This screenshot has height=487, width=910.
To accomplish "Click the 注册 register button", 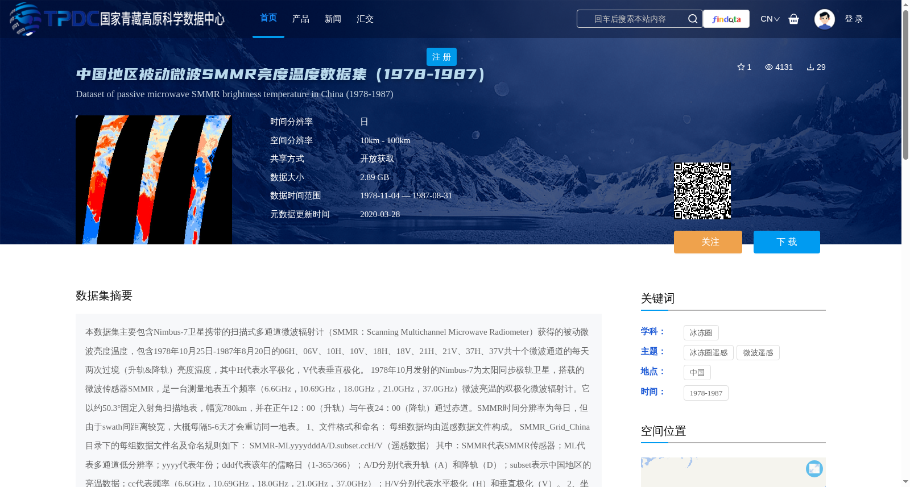I will (x=441, y=57).
